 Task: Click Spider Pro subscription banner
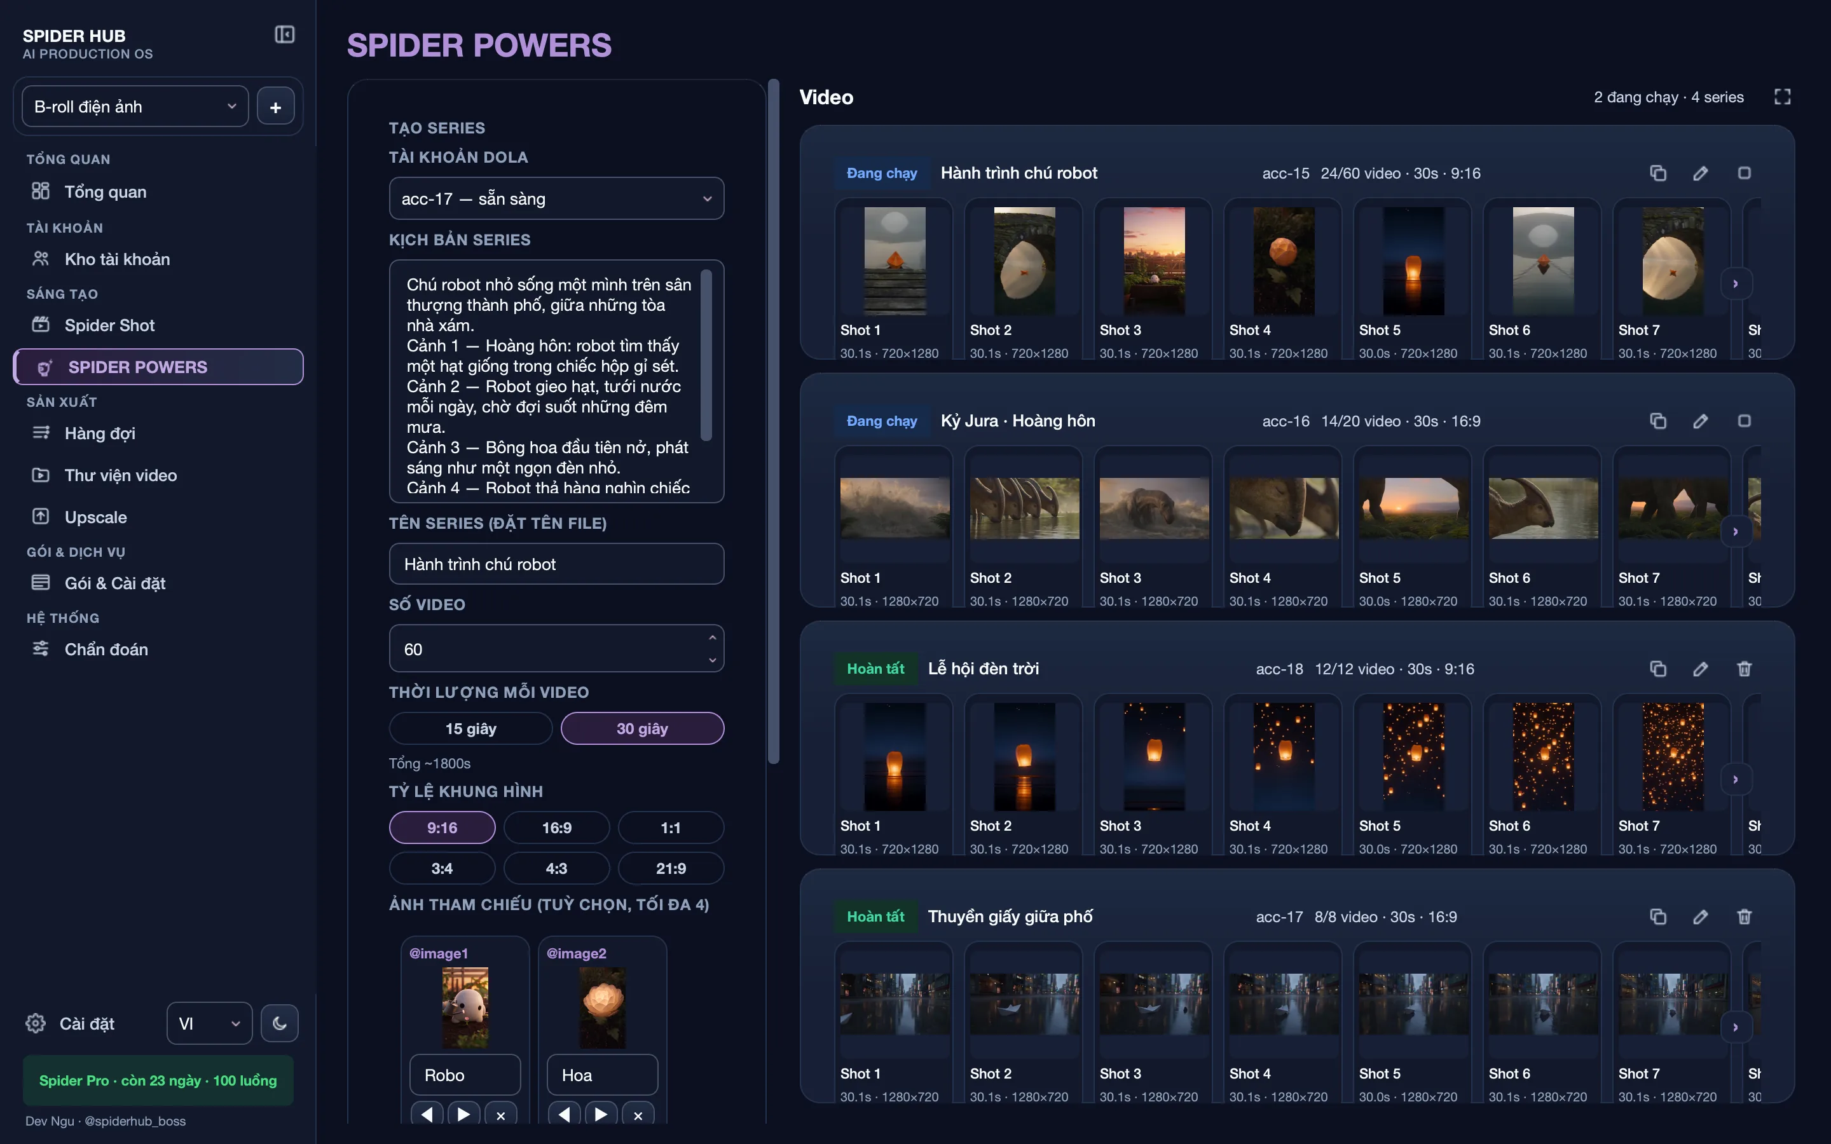[x=158, y=1080]
